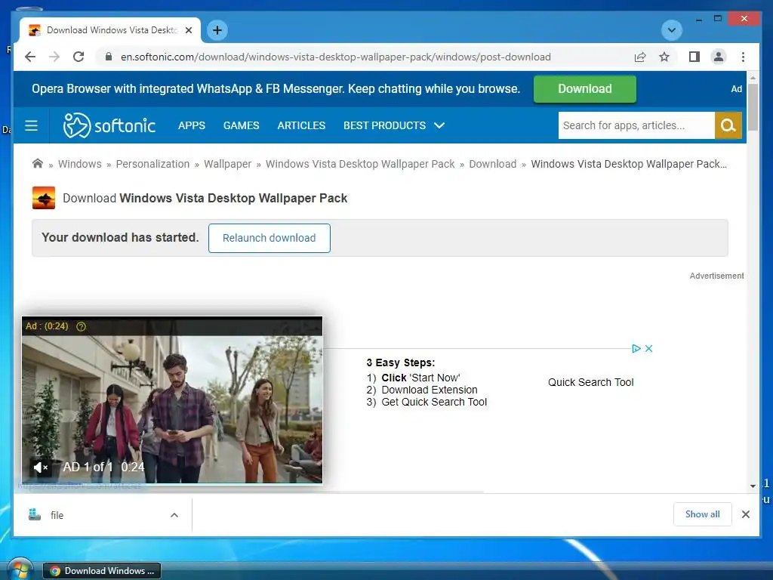The width and height of the screenshot is (773, 580).
Task: Expand the file download options chevron
Action: tap(174, 515)
